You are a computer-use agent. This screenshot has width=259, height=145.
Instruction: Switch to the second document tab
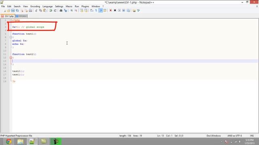pyautogui.click(x=21, y=16)
